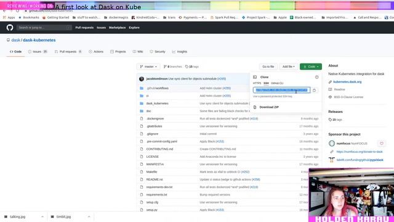
Task: Focus the Search or jump to field
Action: click(x=44, y=27)
